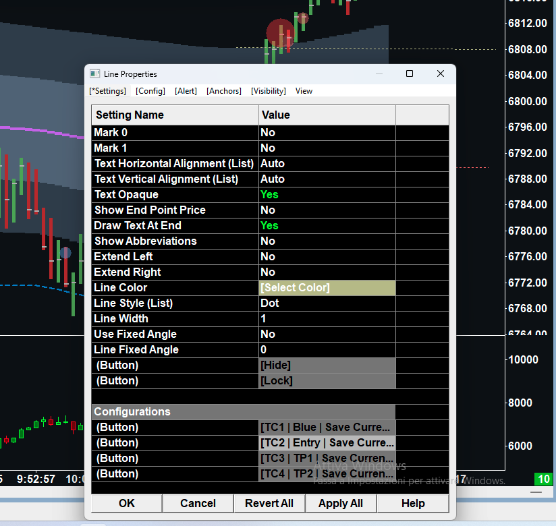This screenshot has width=556, height=526.
Task: Click 6808.00 on the chart price scale
Action: 527,49
